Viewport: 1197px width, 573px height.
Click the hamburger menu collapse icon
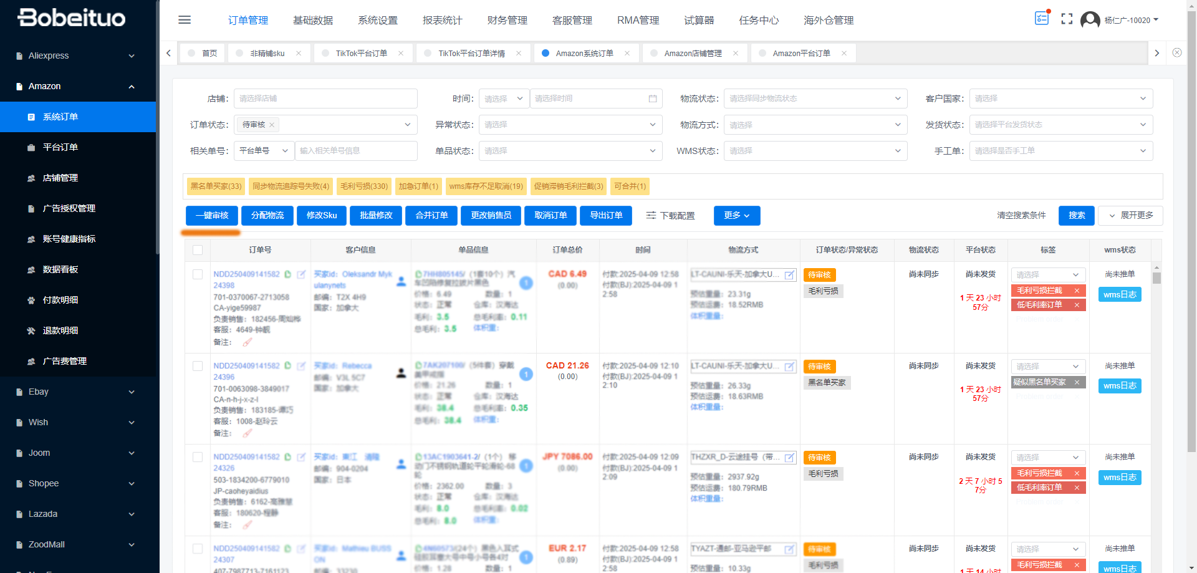tap(185, 20)
